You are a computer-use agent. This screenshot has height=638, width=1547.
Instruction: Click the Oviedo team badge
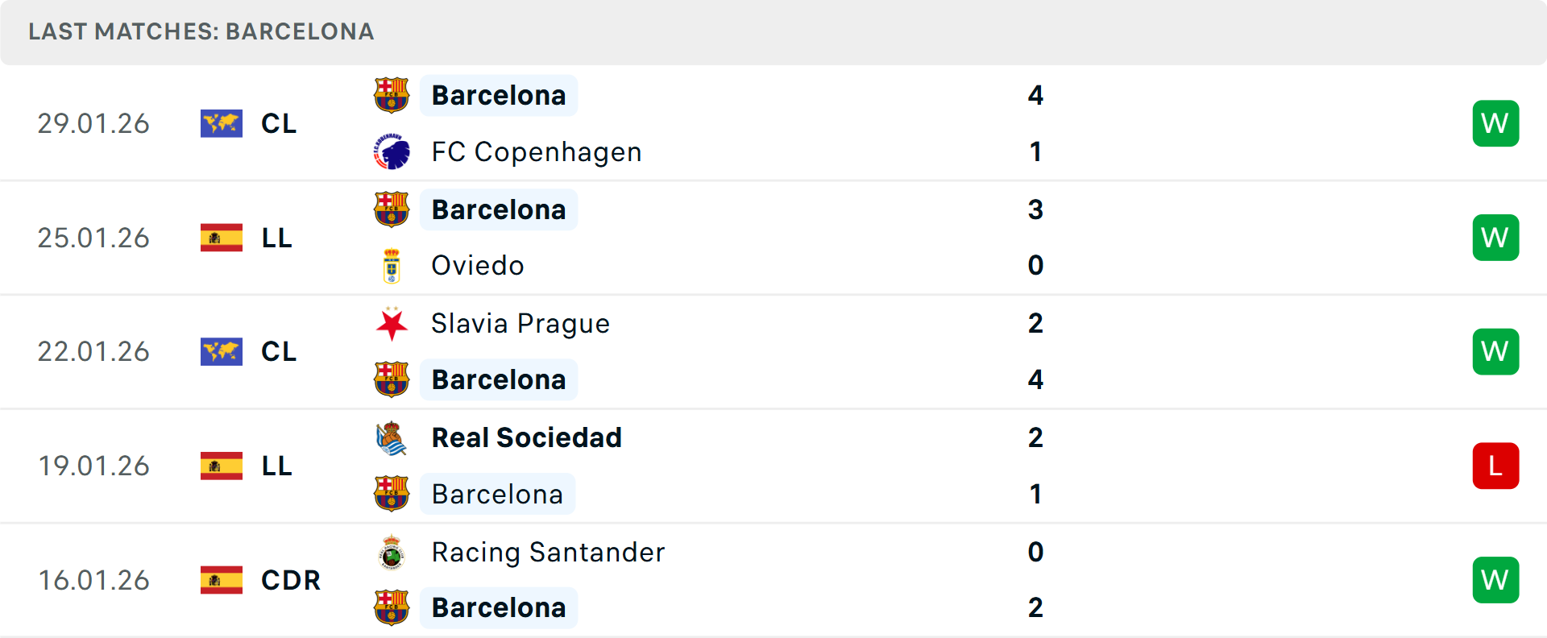[x=392, y=266]
